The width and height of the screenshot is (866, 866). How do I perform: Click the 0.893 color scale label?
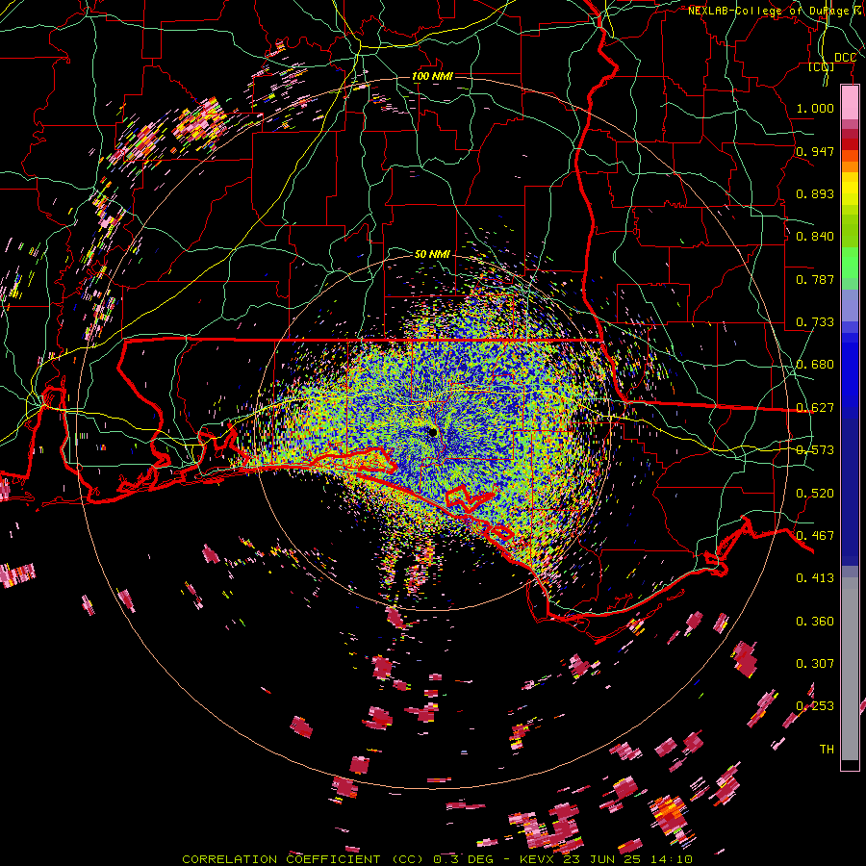coord(815,193)
